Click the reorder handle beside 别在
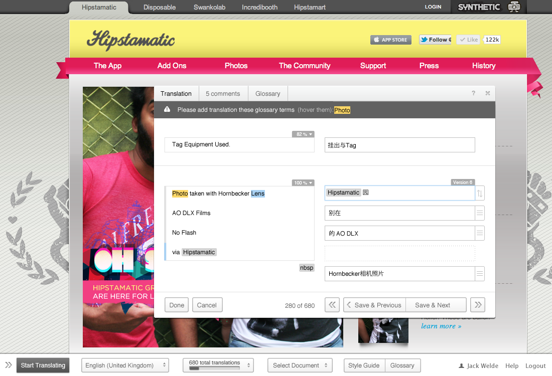Viewport: 552px width, 376px height. click(x=479, y=213)
